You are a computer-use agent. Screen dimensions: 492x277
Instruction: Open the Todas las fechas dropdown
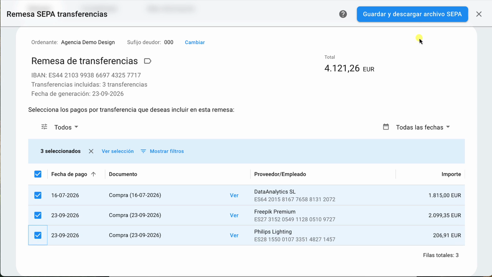[423, 127]
